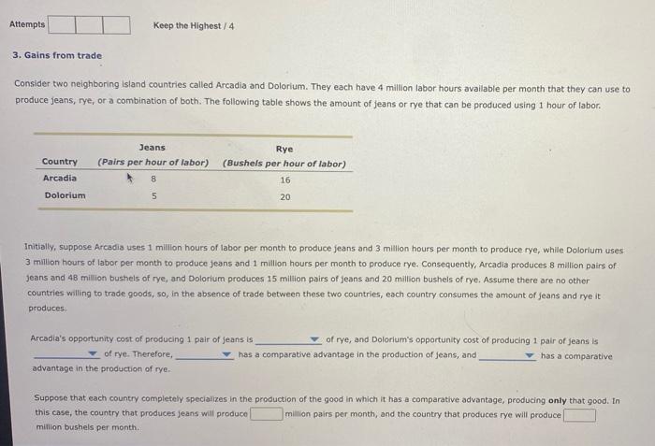Image resolution: width=655 pixels, height=446 pixels.
Task: Select country with comparative advantage in jeans
Action: [205, 354]
